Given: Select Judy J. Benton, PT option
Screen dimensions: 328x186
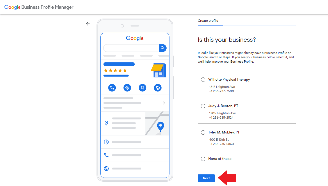Looking at the screenshot, I should [203, 106].
